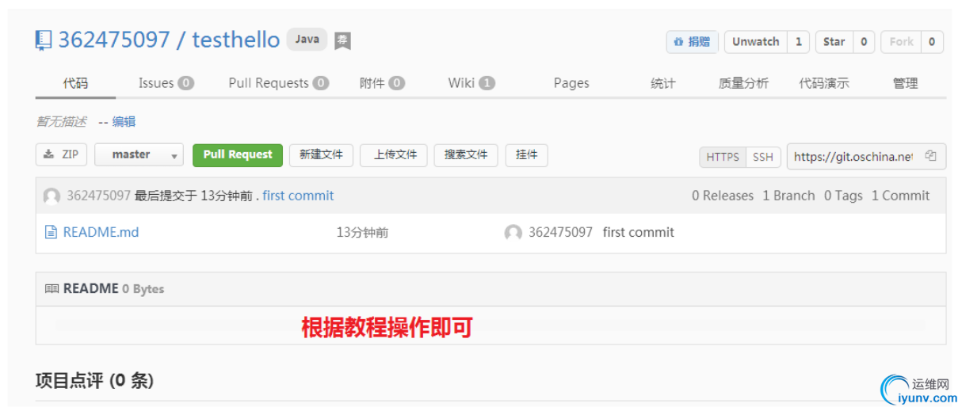Click the README.md file icon
The width and height of the screenshot is (962, 411).
coord(51,232)
